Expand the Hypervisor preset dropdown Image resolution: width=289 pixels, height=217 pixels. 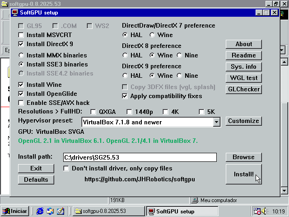point(216,122)
